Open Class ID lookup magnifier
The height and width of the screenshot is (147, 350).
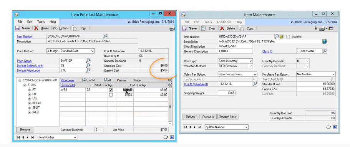click(325, 51)
